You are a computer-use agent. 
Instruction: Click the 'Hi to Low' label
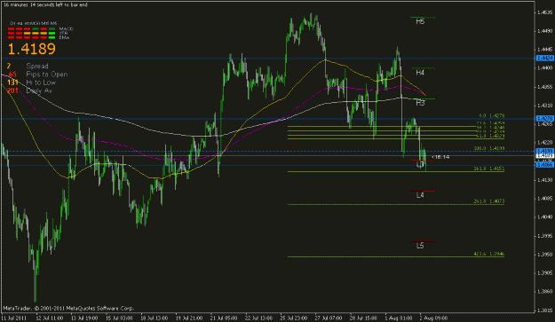[x=41, y=82]
